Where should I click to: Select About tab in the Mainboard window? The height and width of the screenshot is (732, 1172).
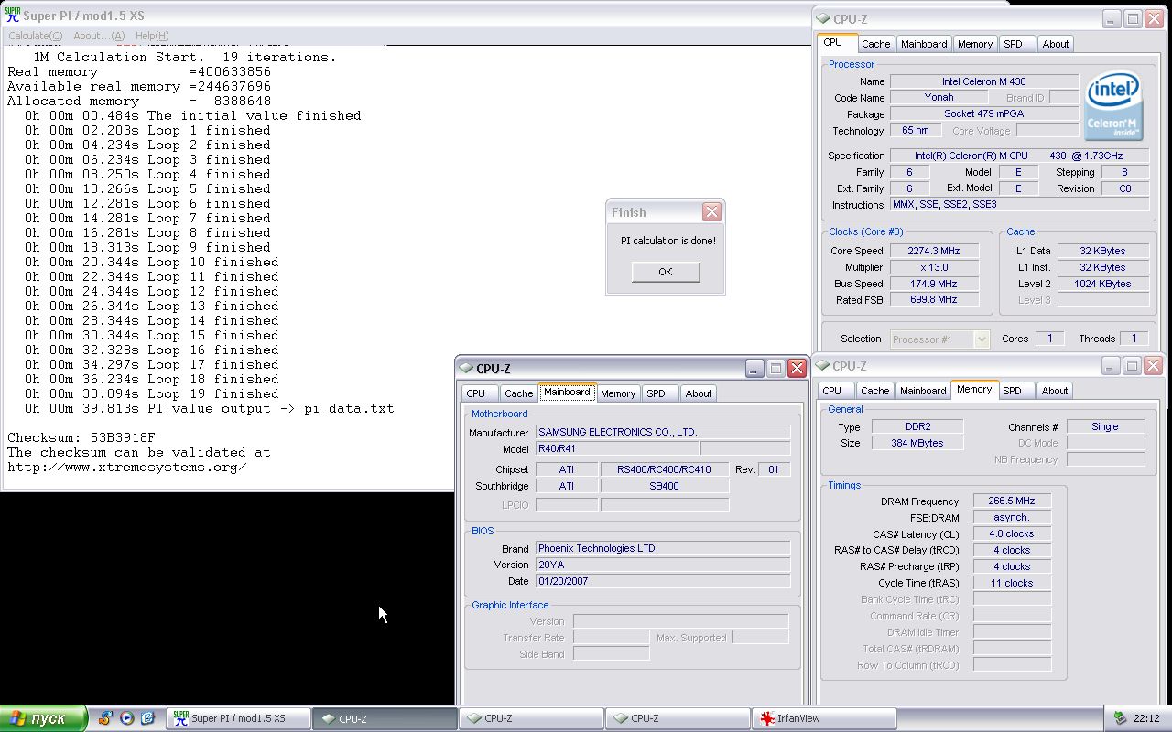[699, 393]
